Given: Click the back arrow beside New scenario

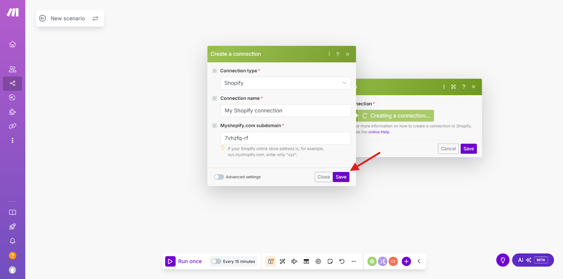Looking at the screenshot, I should (43, 18).
